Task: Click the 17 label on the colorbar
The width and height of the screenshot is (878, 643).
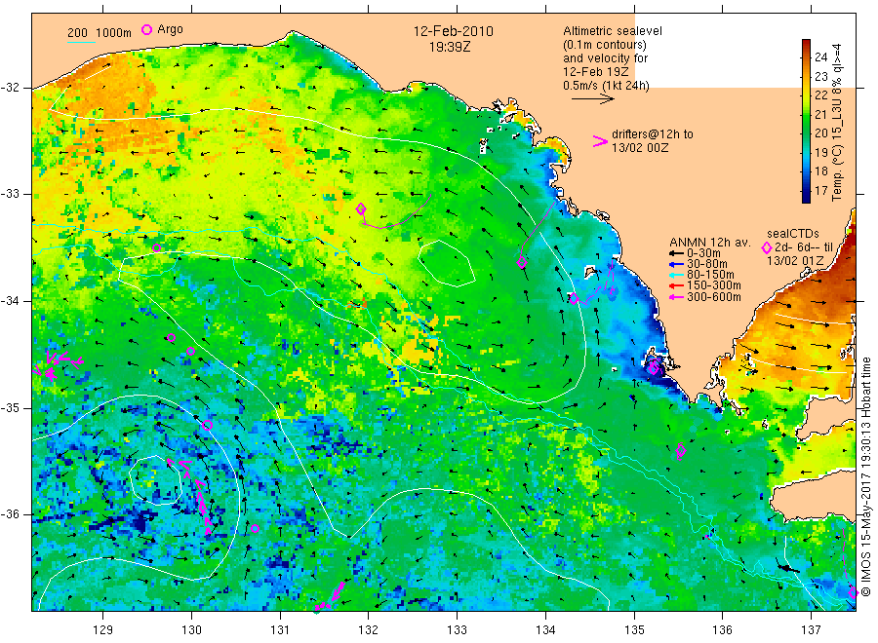Action: [x=820, y=191]
